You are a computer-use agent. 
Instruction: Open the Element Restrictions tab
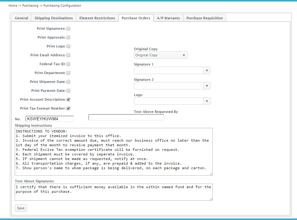tap(97, 18)
